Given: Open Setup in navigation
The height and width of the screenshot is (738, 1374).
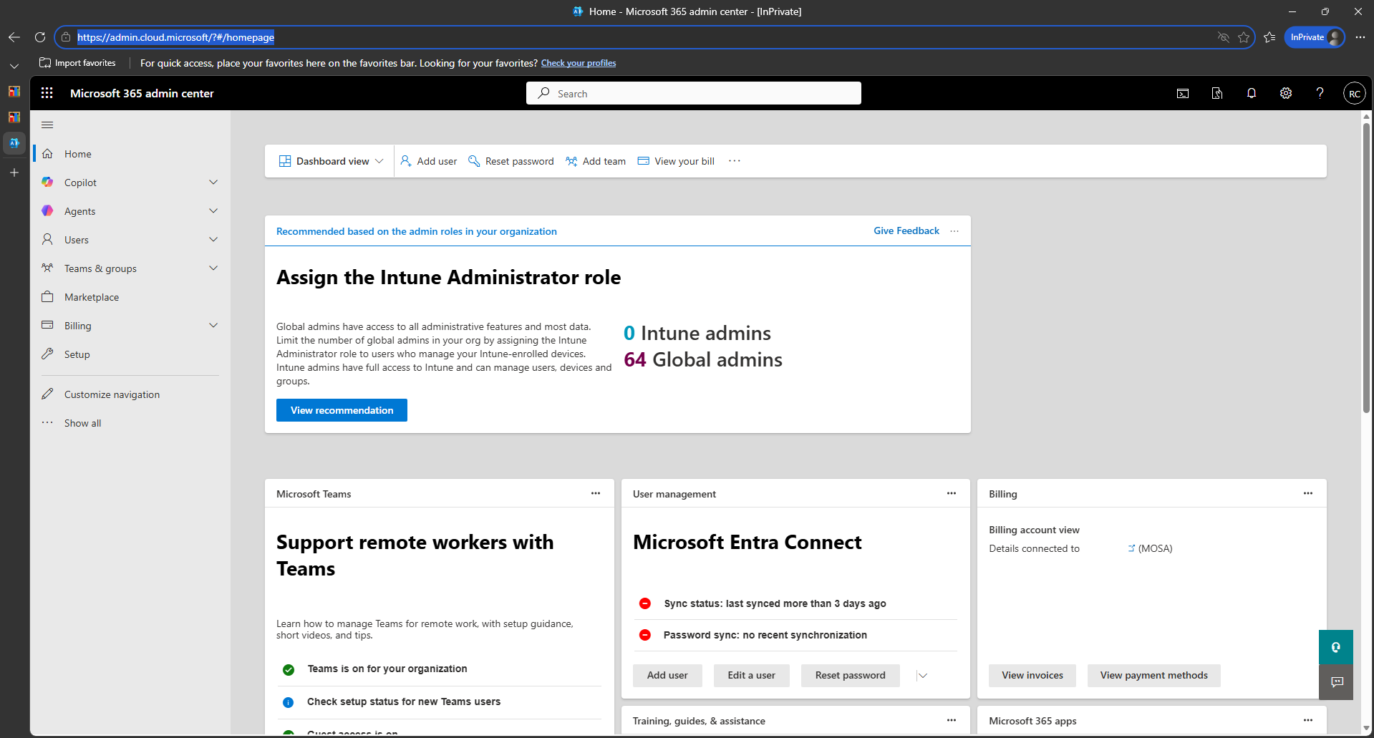Looking at the screenshot, I should [x=132, y=354].
